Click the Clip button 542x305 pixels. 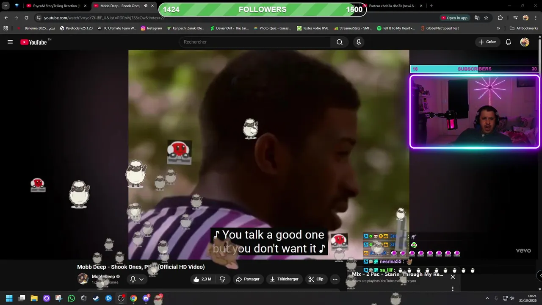316,279
